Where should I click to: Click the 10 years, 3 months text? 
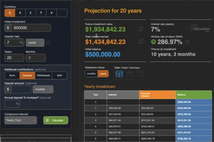pos(173,54)
